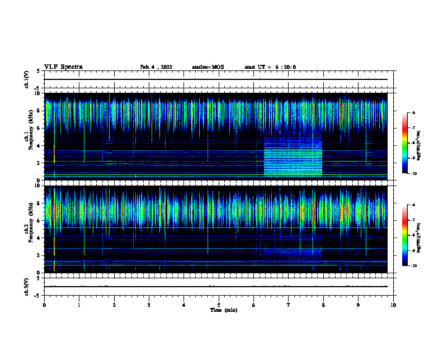Click the '-9' value on ch.2 color bar

[x=413, y=250]
